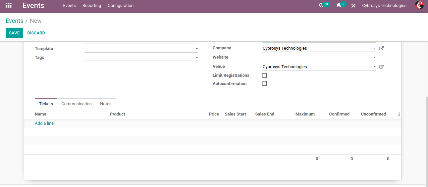This screenshot has height=187, width=428.
Task: Click the Sales Start column header
Action: pos(235,114)
